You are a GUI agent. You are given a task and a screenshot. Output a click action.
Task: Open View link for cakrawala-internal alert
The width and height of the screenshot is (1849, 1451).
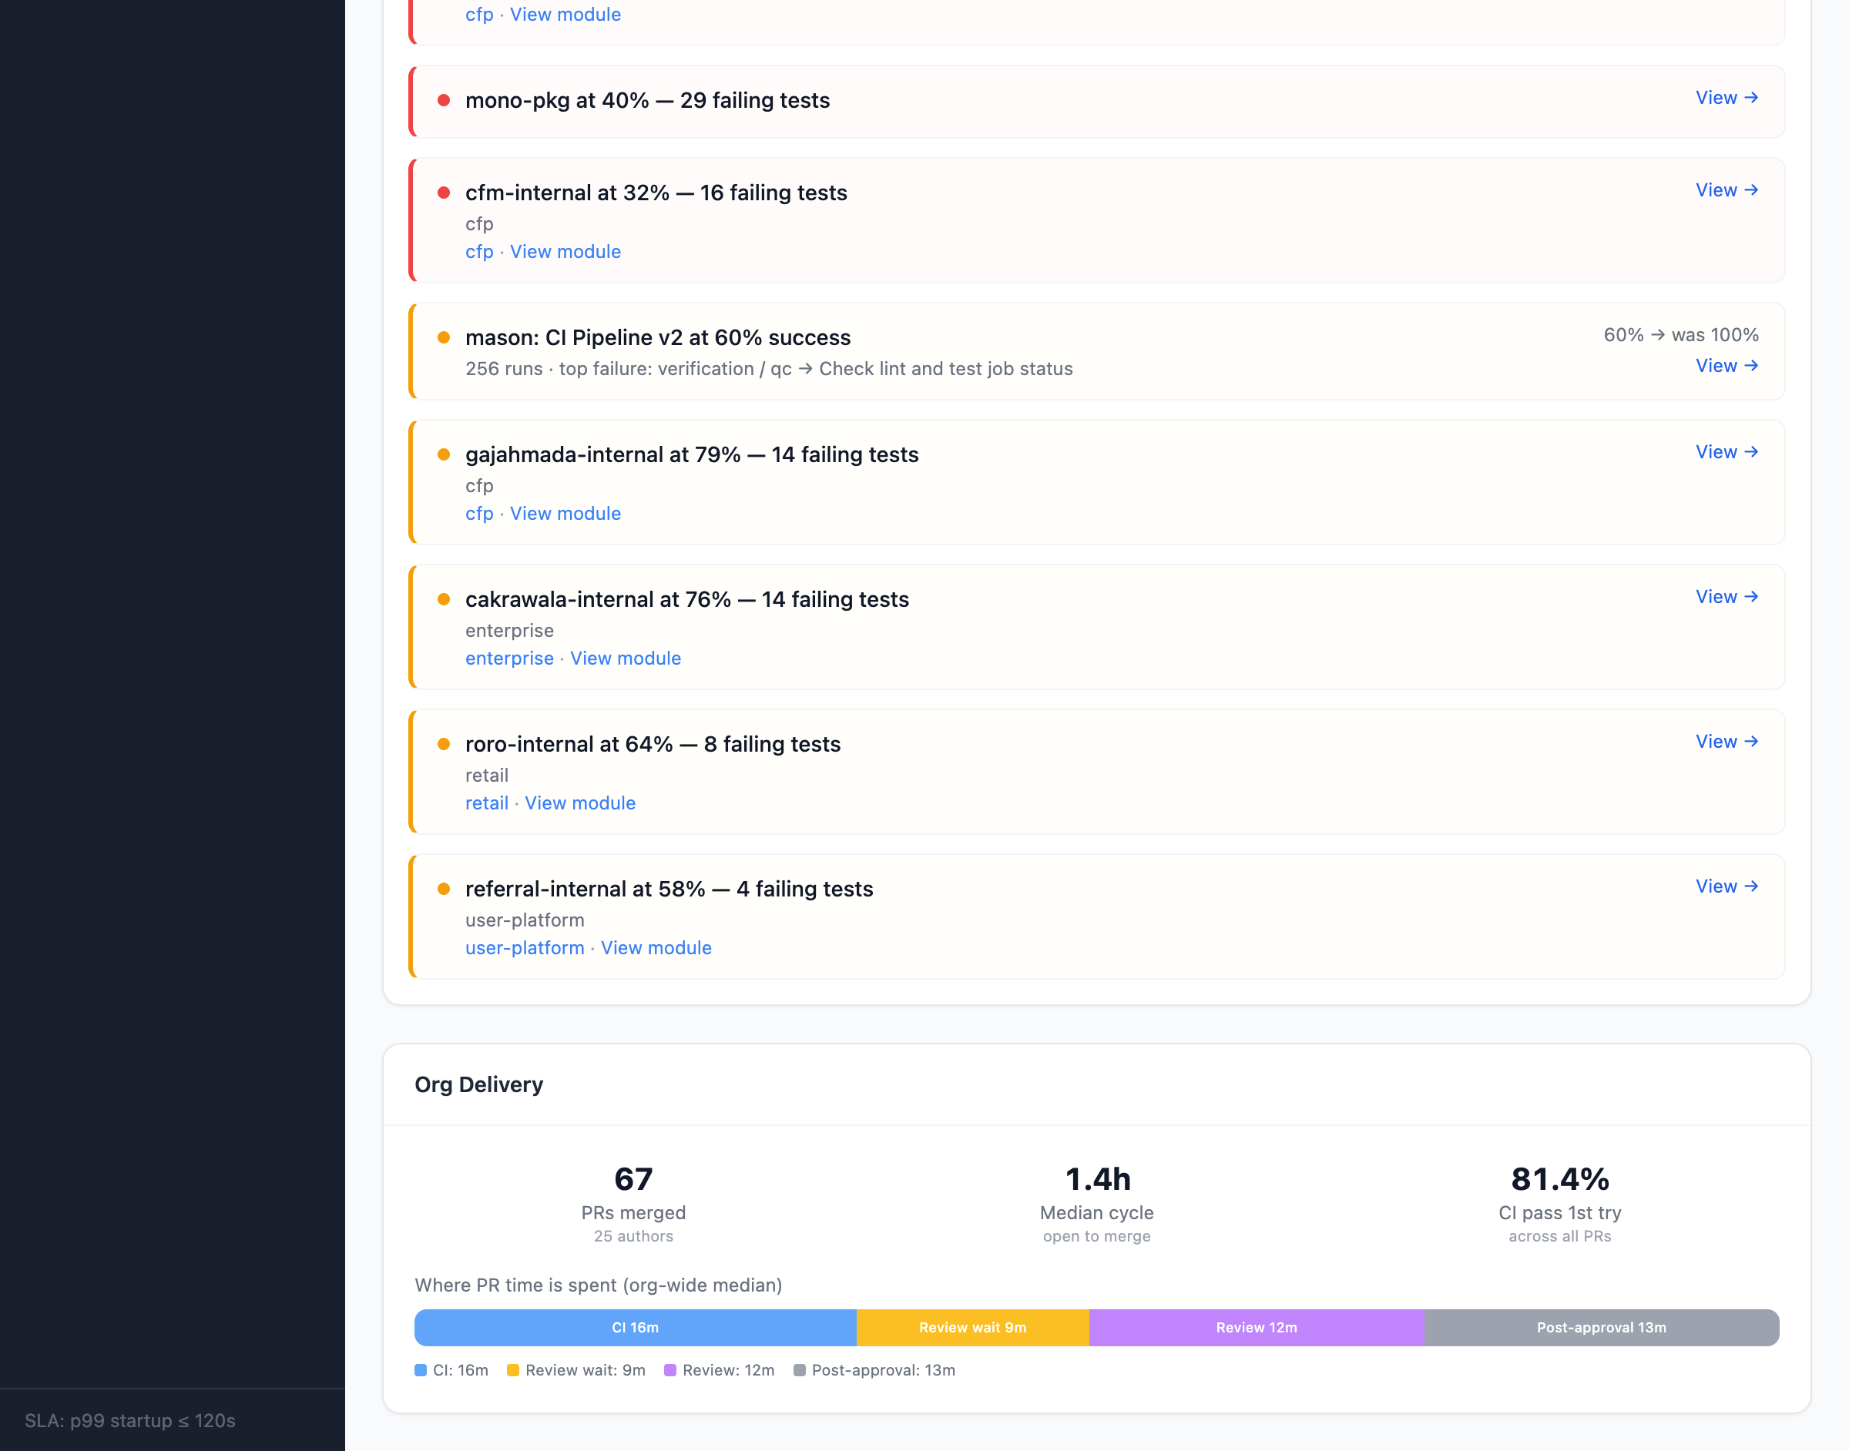(x=1726, y=597)
